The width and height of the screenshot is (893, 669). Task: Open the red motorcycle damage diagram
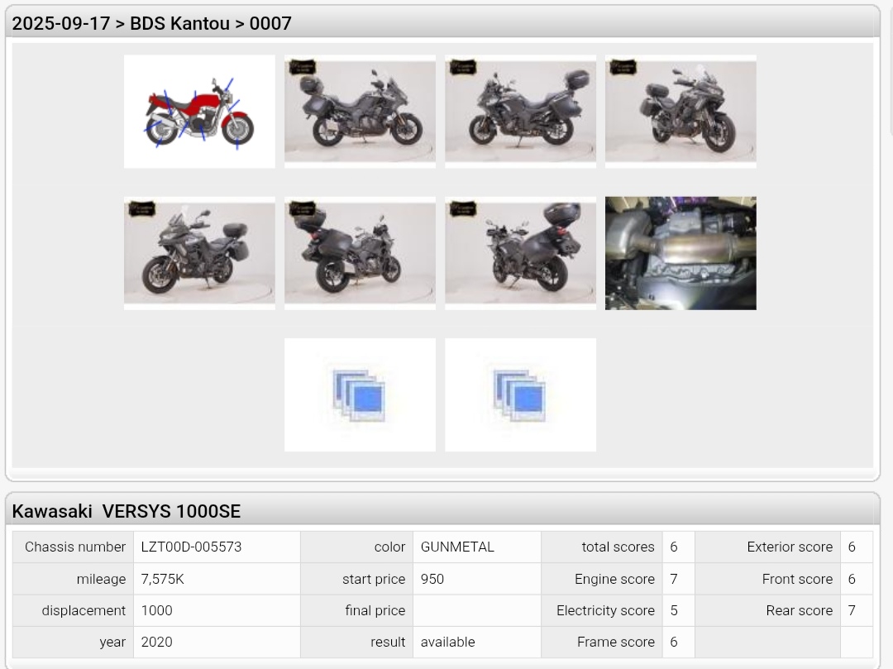coord(199,112)
